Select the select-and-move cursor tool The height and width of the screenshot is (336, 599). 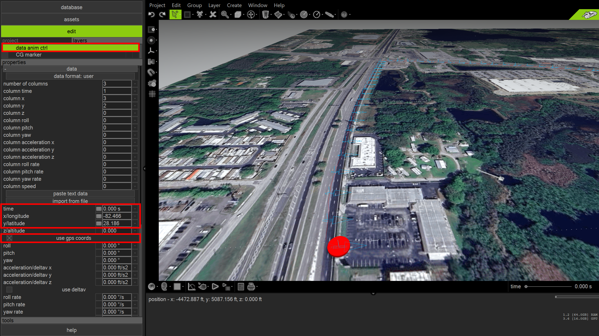pos(175,15)
